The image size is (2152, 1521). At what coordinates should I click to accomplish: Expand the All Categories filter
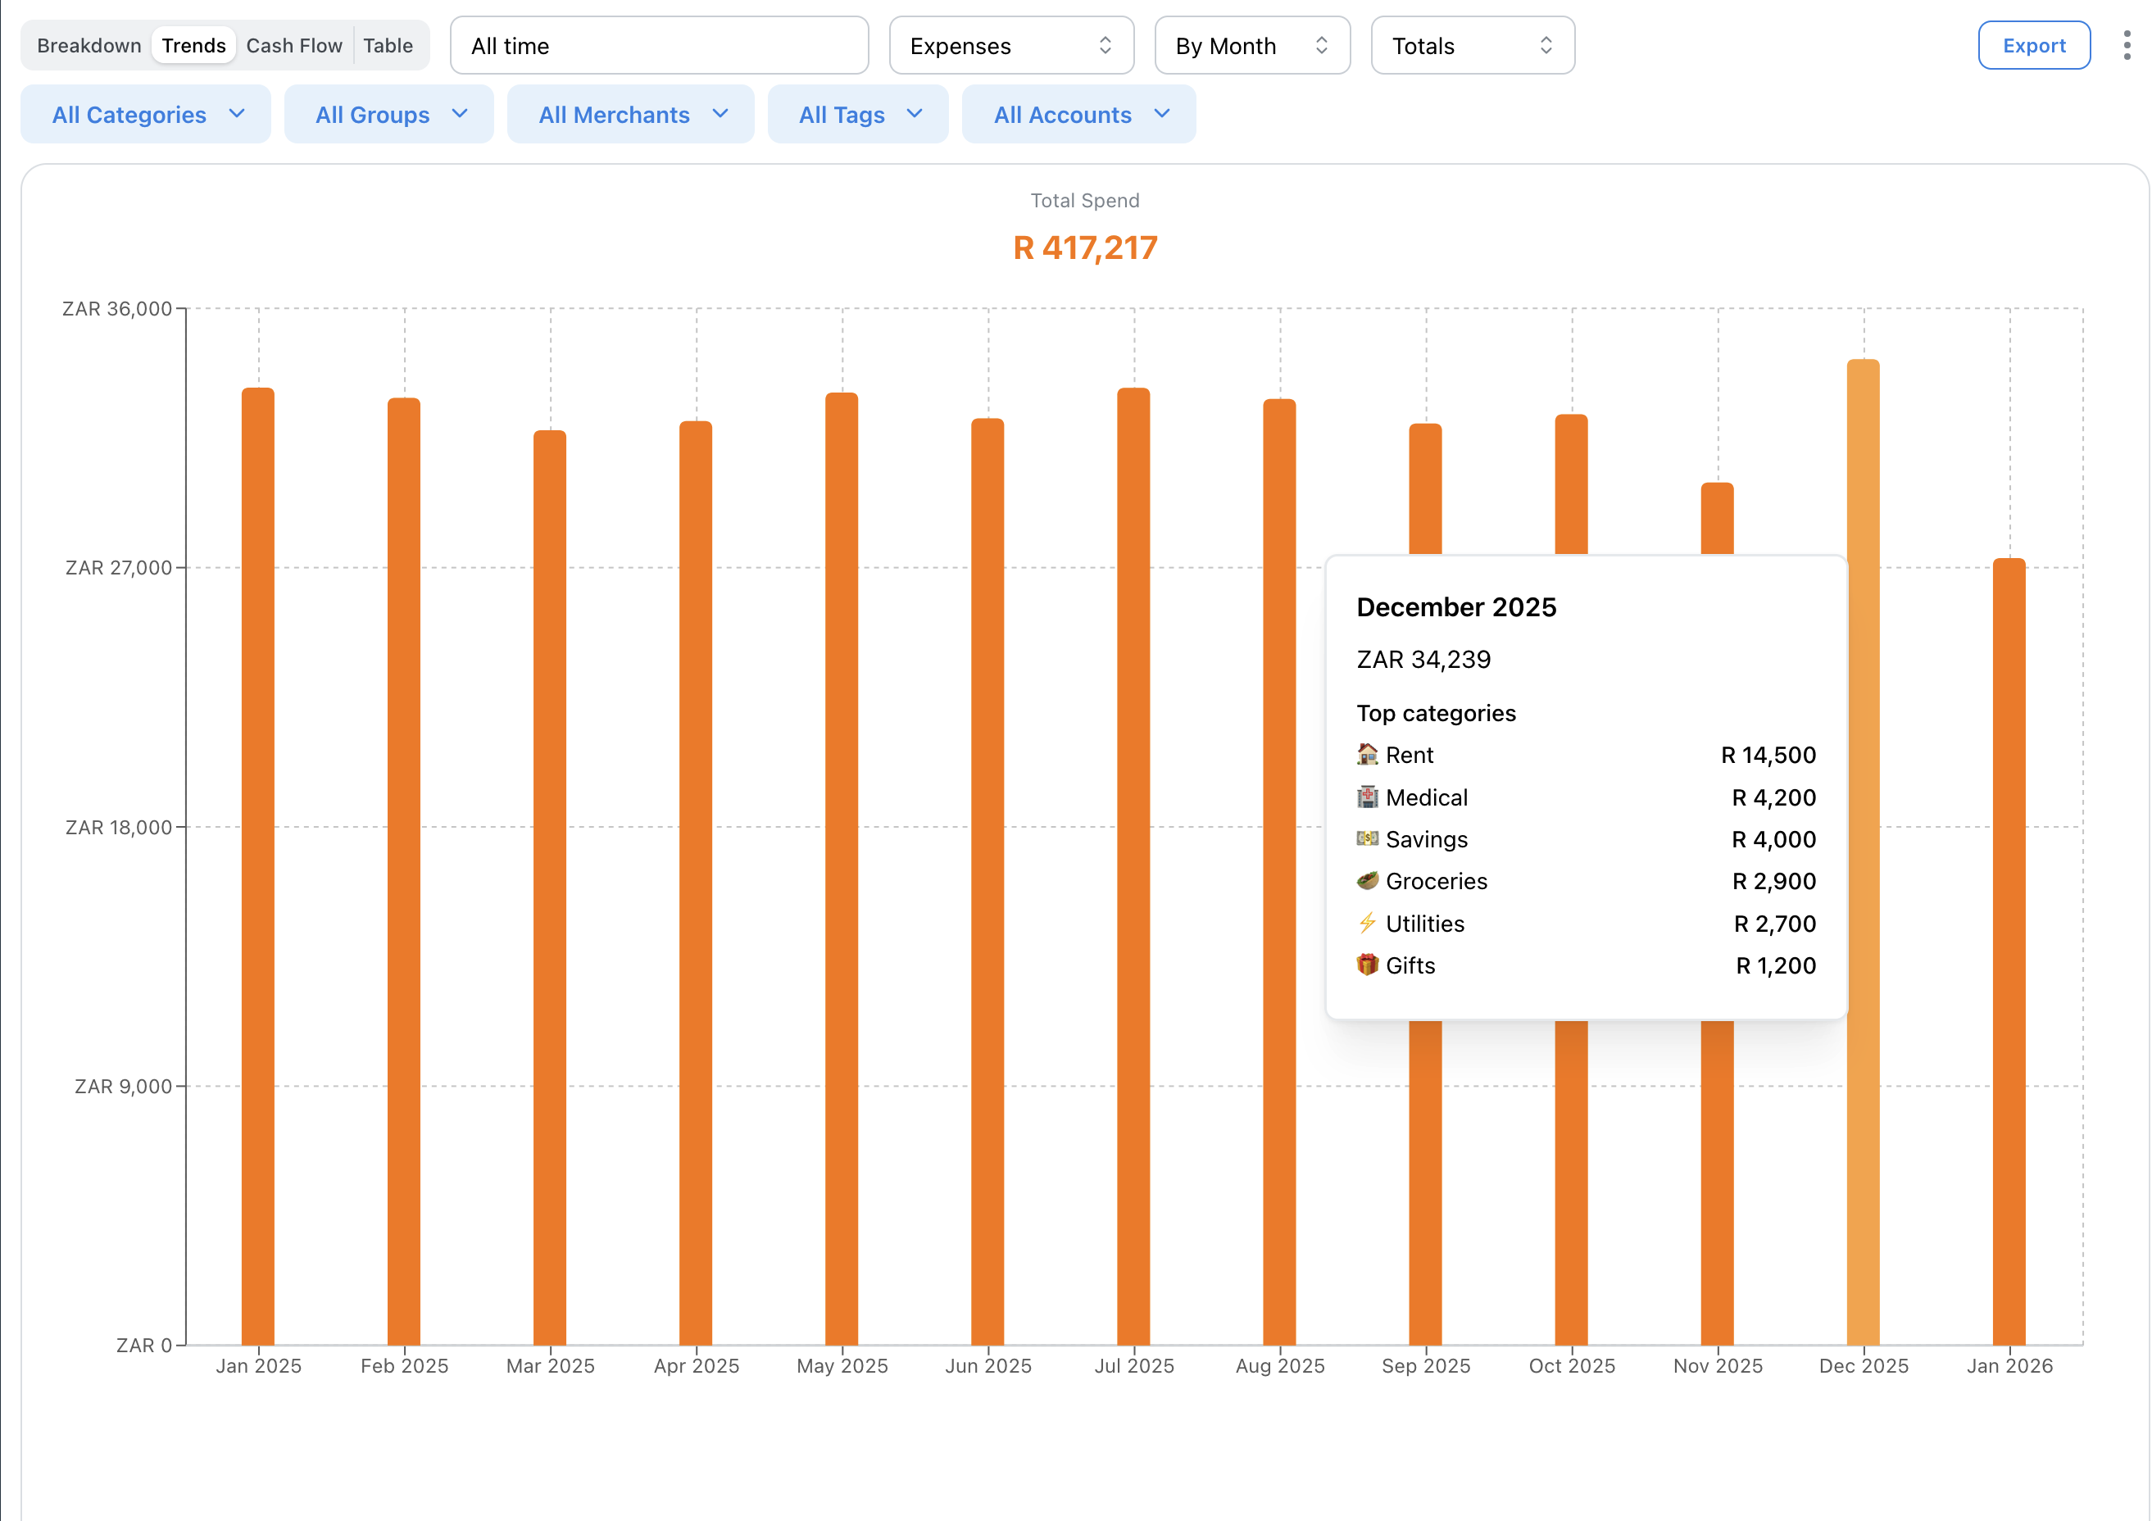(x=145, y=113)
